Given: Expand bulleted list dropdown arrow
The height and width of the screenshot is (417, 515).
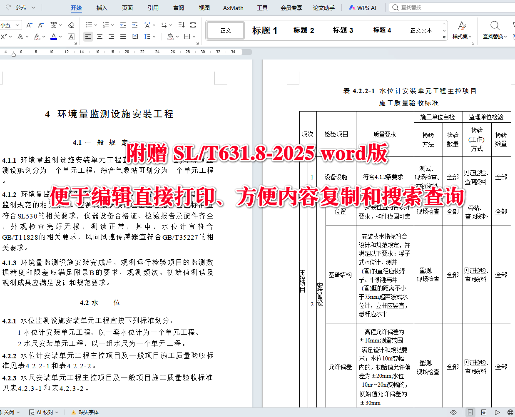Looking at the screenshot, I should [96, 25].
